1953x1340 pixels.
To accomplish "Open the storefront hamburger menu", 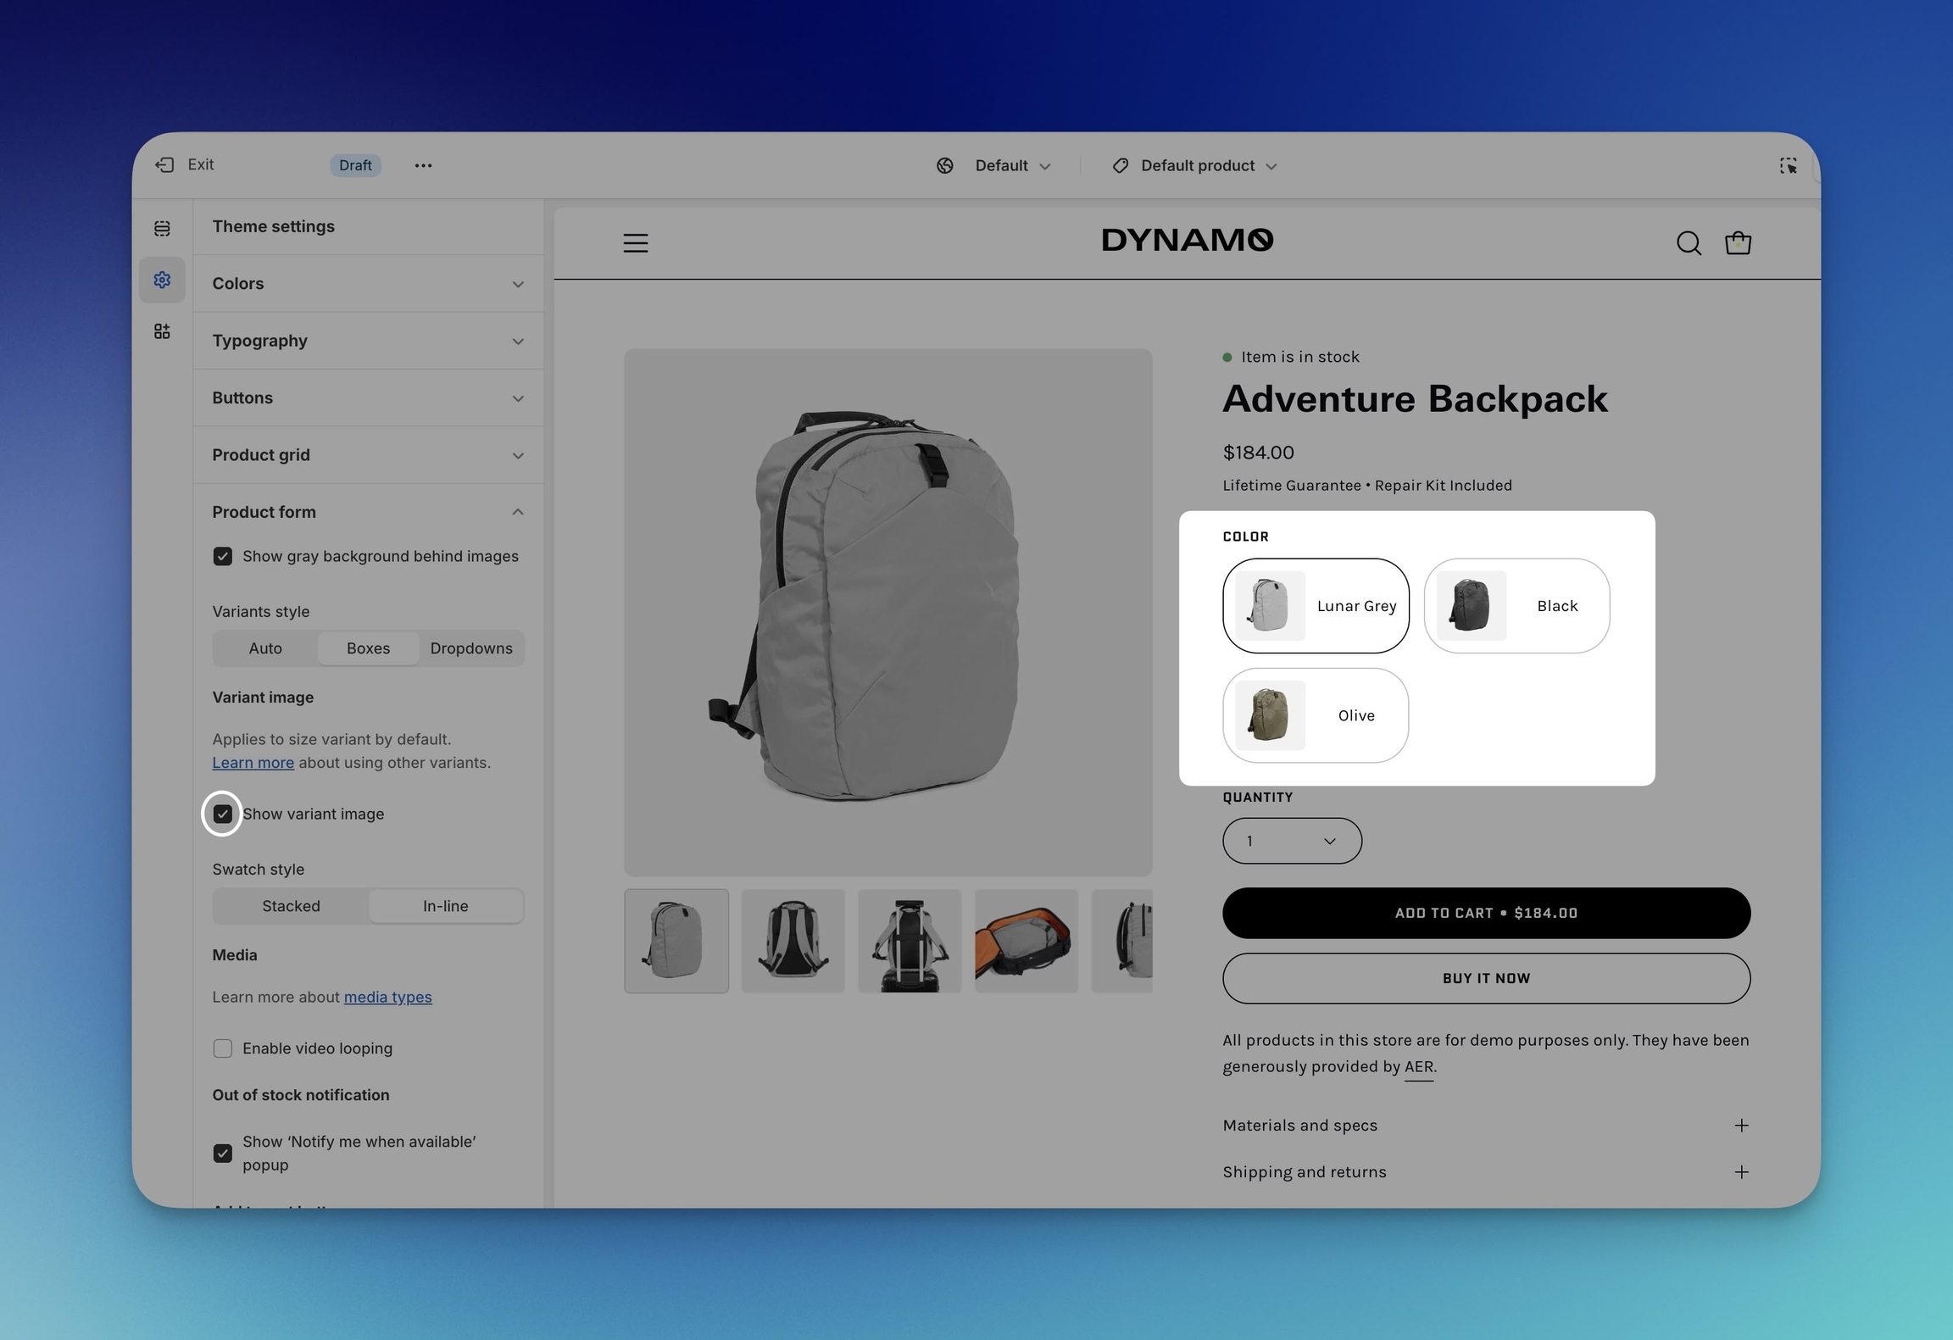I will (635, 243).
